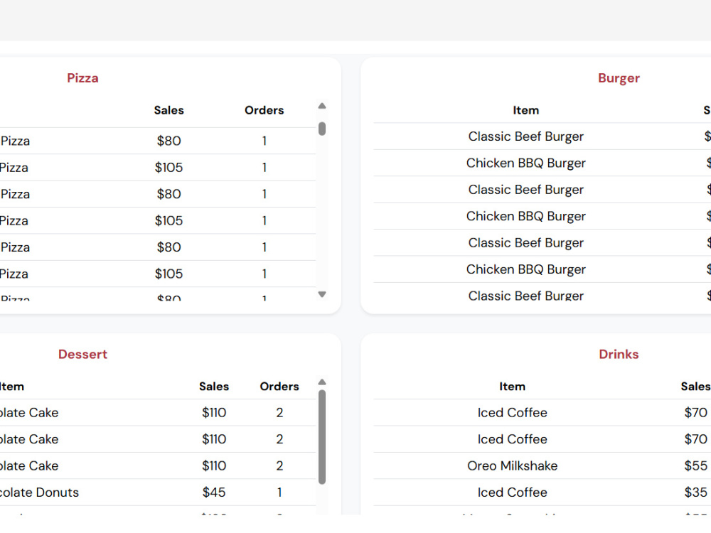Select the last visible Chicken BBQ Burger row
711x533 pixels.
coord(542,269)
